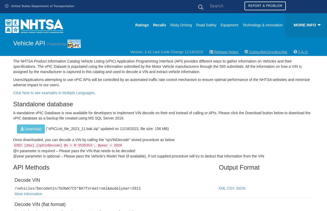Click the API Methods heading

(31, 167)
